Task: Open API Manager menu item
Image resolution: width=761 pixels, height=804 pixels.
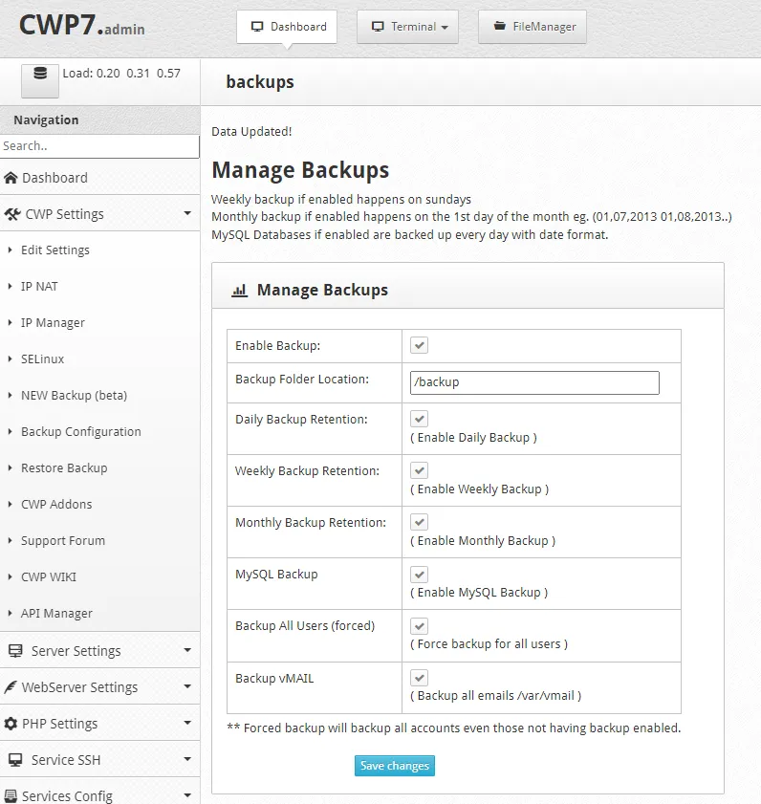Action: click(x=57, y=613)
